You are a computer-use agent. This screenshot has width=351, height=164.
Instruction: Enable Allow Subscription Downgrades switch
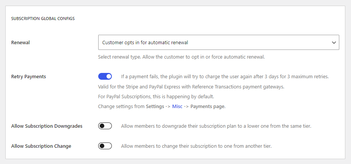coord(105,126)
